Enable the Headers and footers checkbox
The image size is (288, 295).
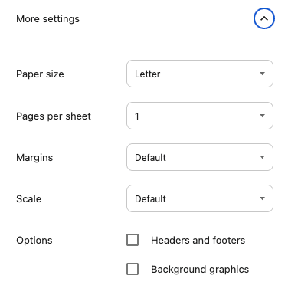(x=133, y=240)
